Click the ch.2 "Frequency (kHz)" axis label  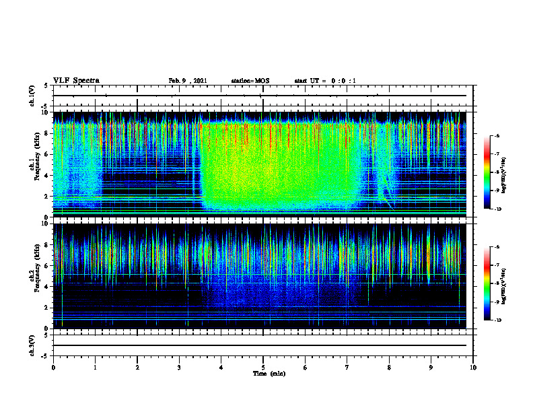tap(38, 268)
